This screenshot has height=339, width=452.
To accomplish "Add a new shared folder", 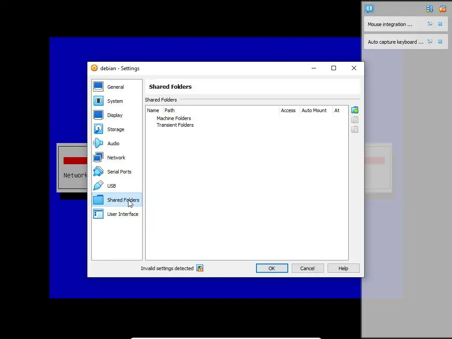I will 355,110.
